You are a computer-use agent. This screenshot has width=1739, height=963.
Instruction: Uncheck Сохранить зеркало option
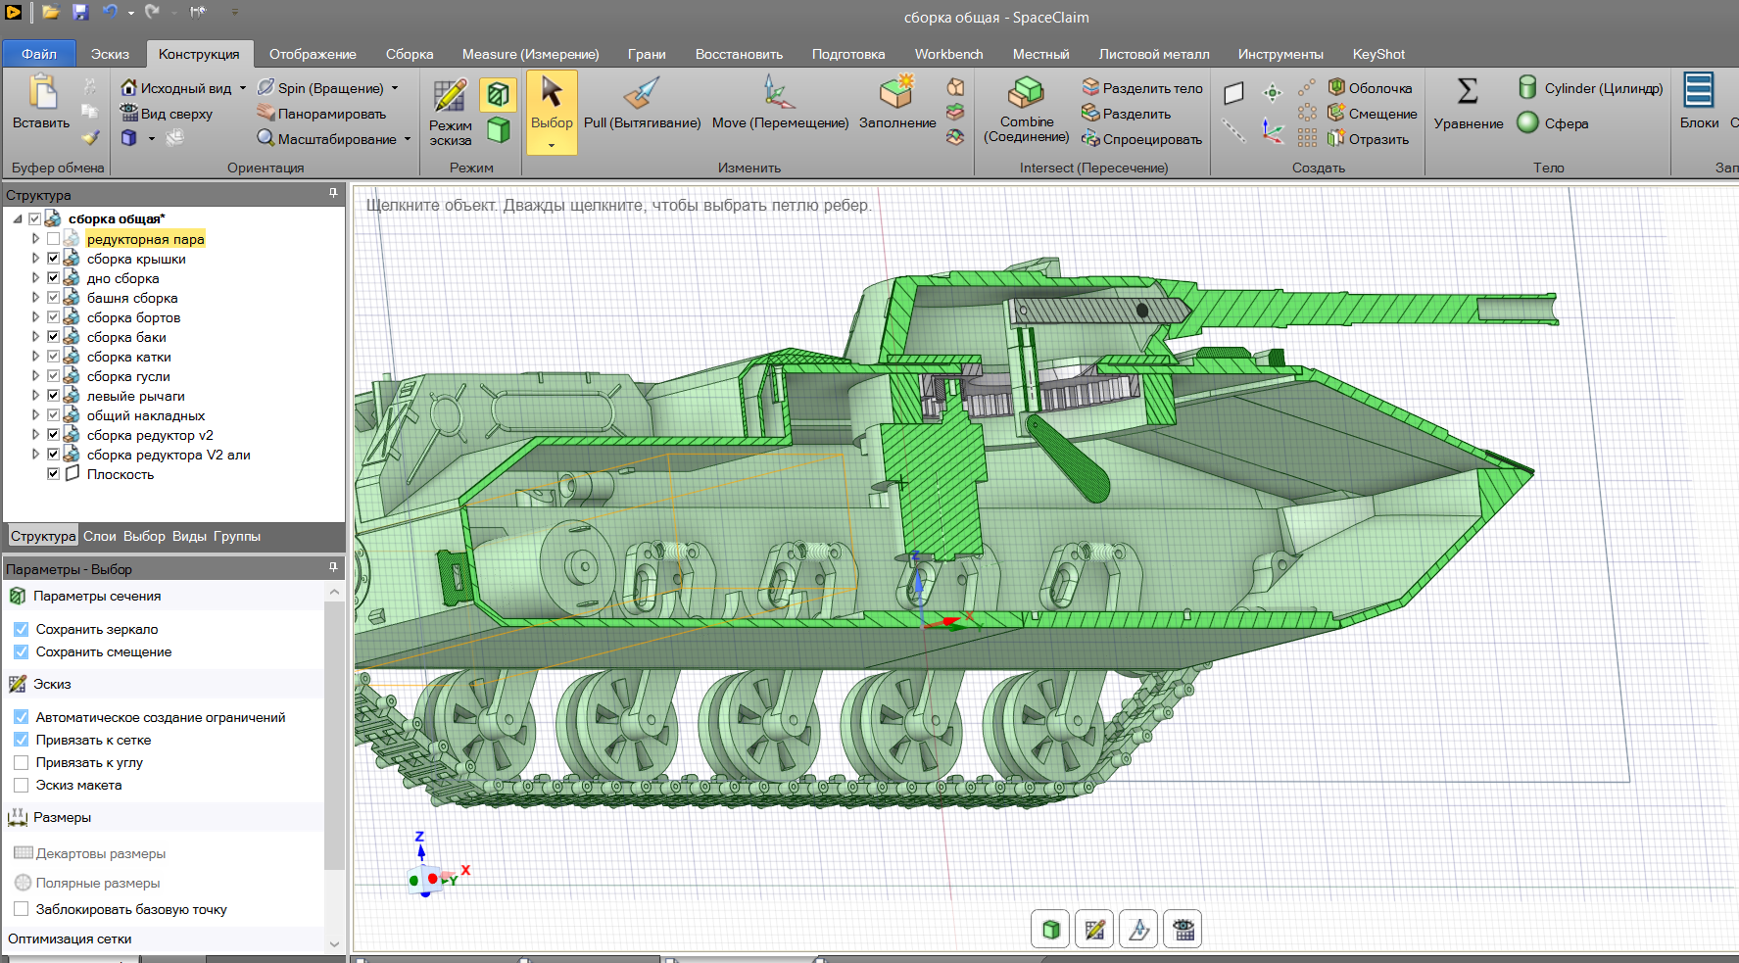click(x=22, y=629)
